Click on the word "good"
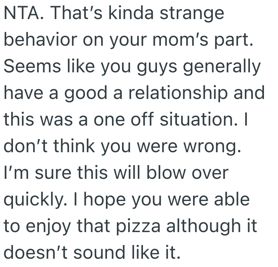 click(86, 93)
